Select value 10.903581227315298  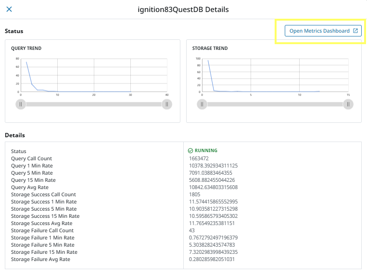(213, 209)
